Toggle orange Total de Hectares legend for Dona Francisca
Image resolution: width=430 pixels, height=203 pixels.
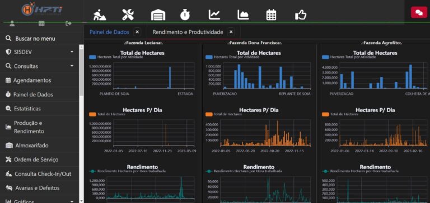click(223, 114)
